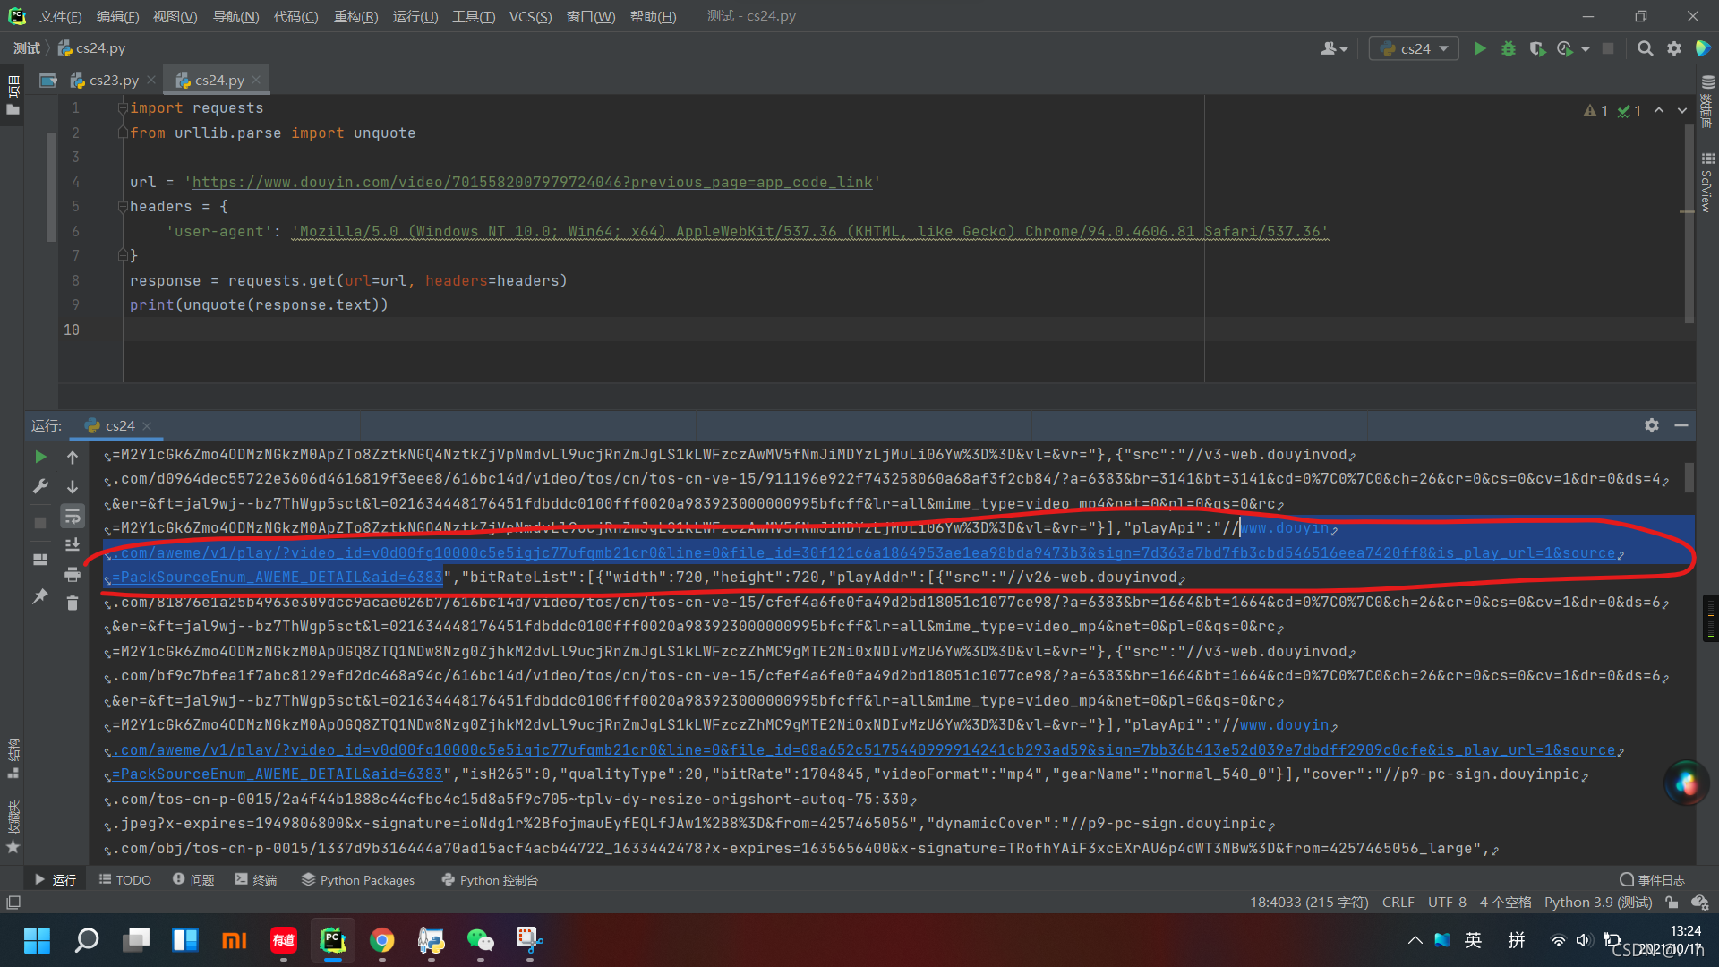Rerun cs24 in the run panel
The height and width of the screenshot is (967, 1719).
click(x=40, y=457)
